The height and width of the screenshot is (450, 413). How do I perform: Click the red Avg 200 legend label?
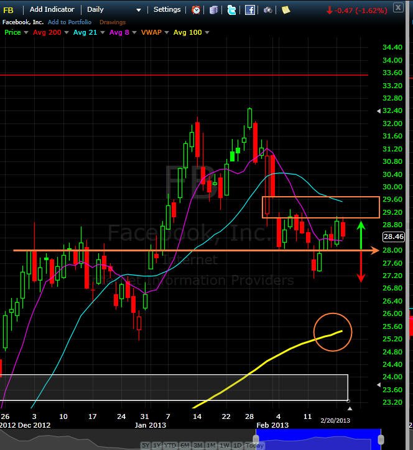47,32
